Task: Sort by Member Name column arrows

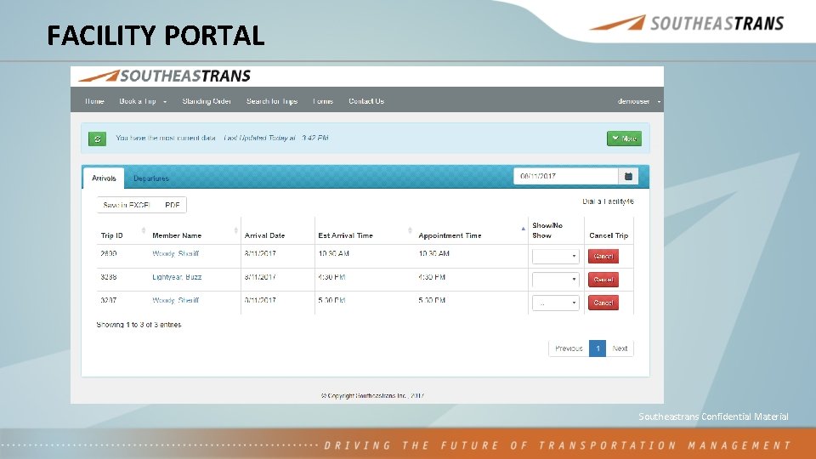Action: coord(235,230)
